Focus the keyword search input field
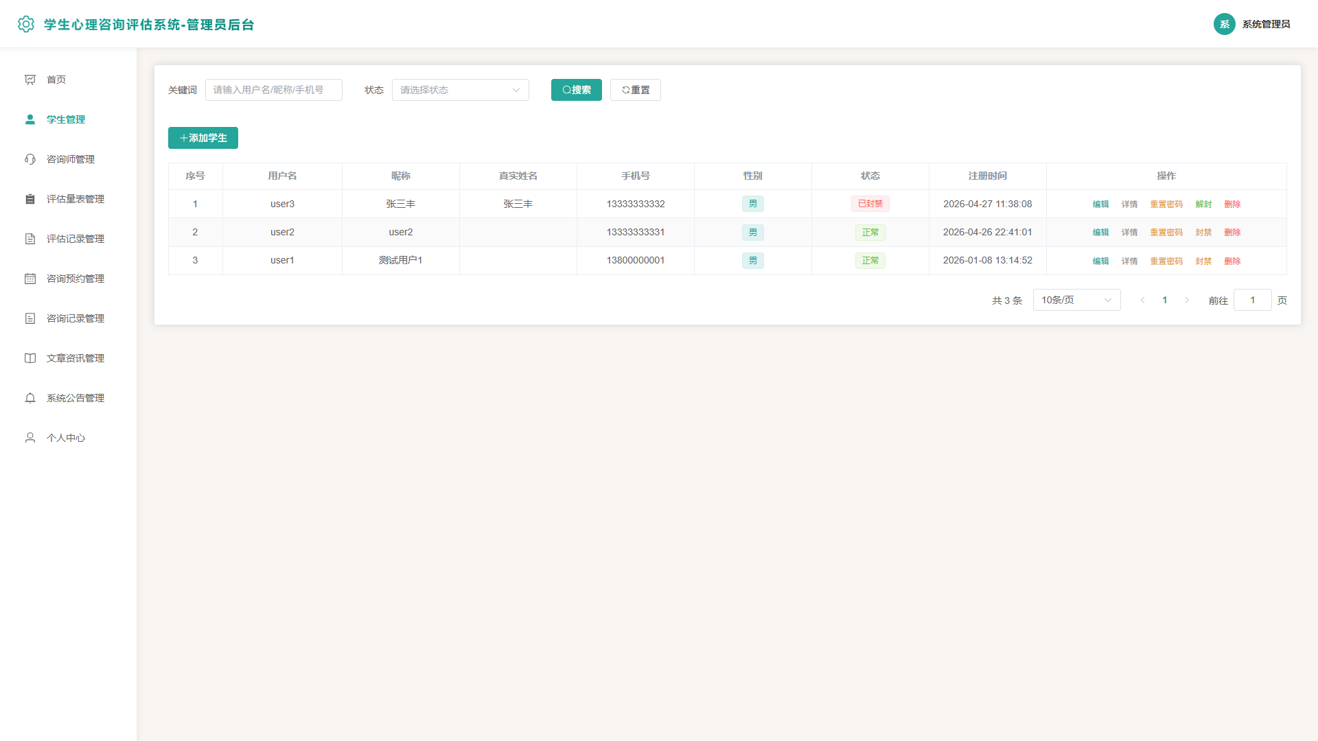The height and width of the screenshot is (741, 1318). point(274,90)
